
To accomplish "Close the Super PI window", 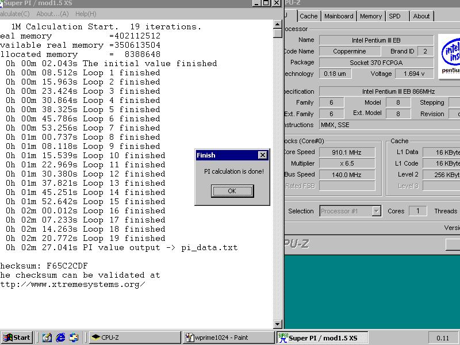I will [x=277, y=3].
